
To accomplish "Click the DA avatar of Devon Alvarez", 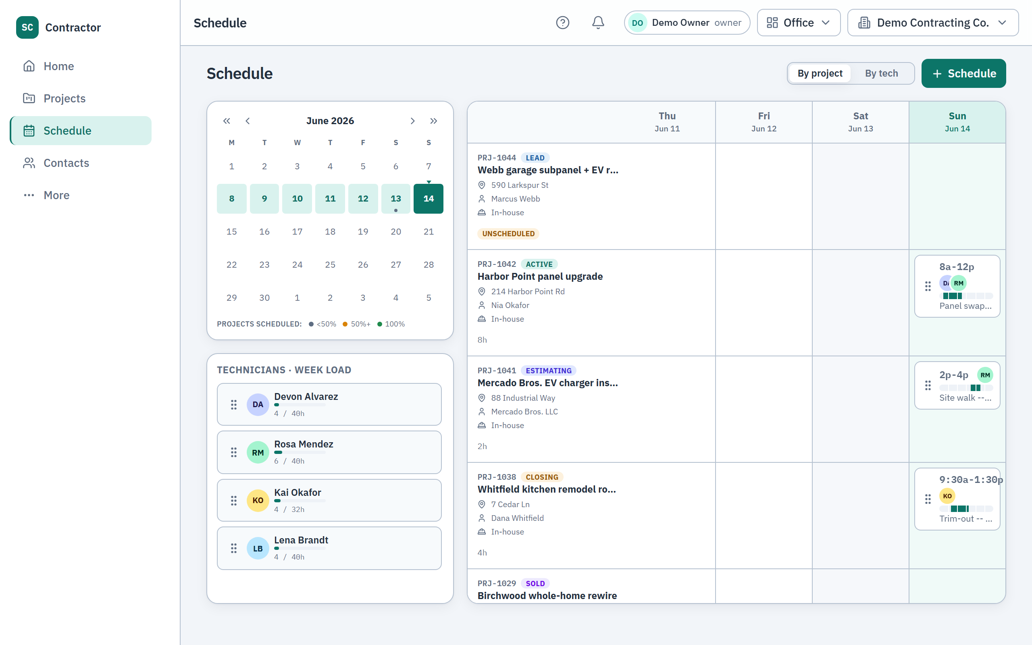I will 258,404.
